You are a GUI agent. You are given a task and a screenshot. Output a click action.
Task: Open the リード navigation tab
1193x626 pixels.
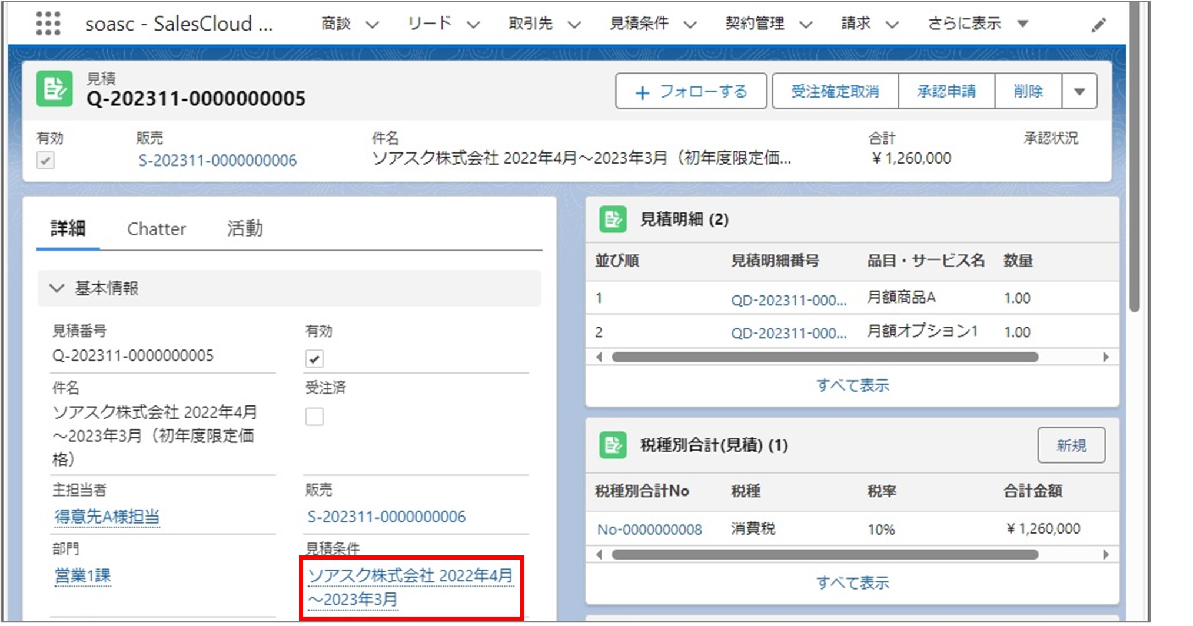[x=430, y=24]
